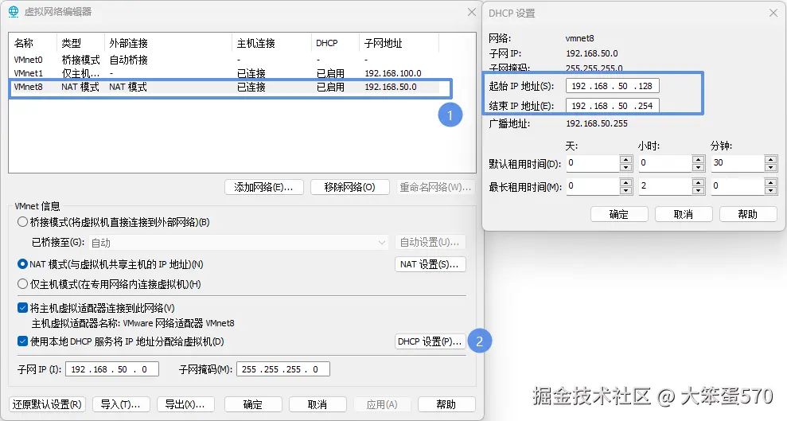Click the 导入(T)... button
The height and width of the screenshot is (421, 787).
pos(120,404)
